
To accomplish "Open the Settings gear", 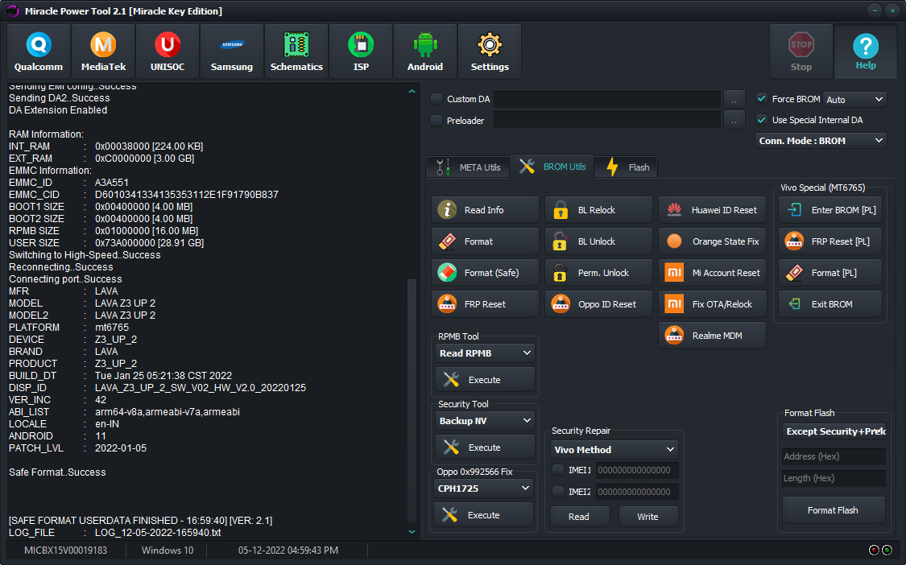I will [490, 52].
